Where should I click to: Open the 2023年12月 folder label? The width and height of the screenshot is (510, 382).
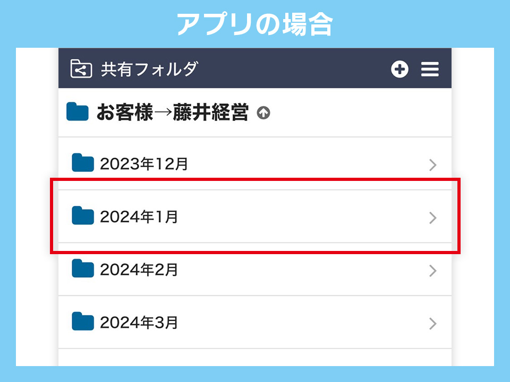144,164
